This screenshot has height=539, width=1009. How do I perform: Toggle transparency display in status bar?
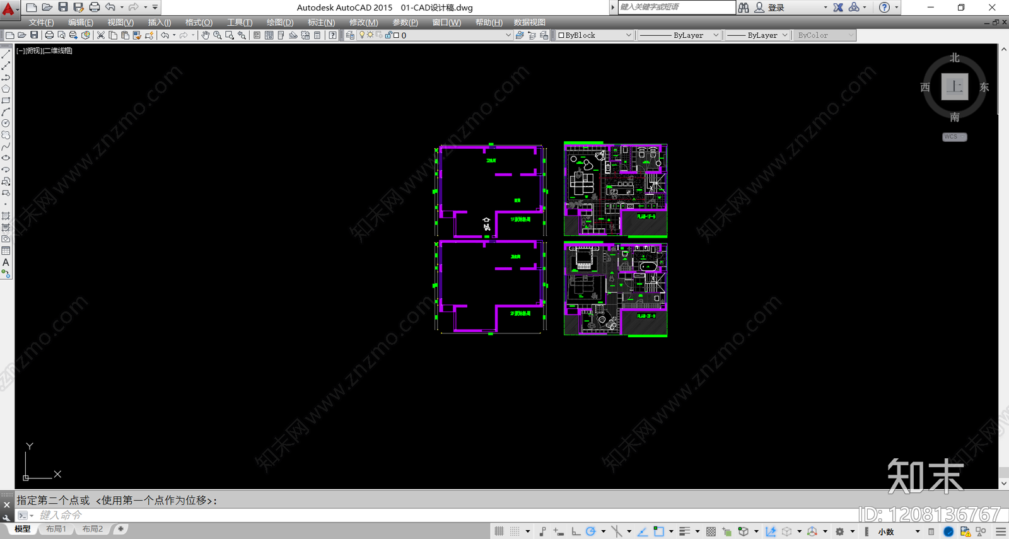(x=711, y=531)
